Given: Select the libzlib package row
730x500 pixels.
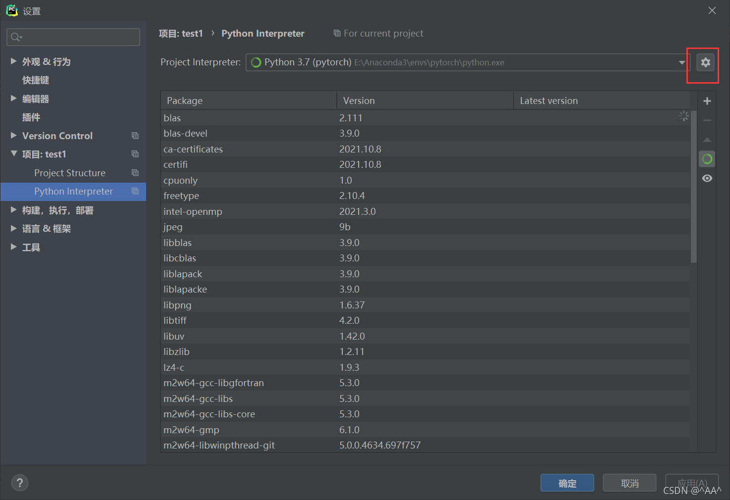Looking at the screenshot, I should (x=425, y=351).
